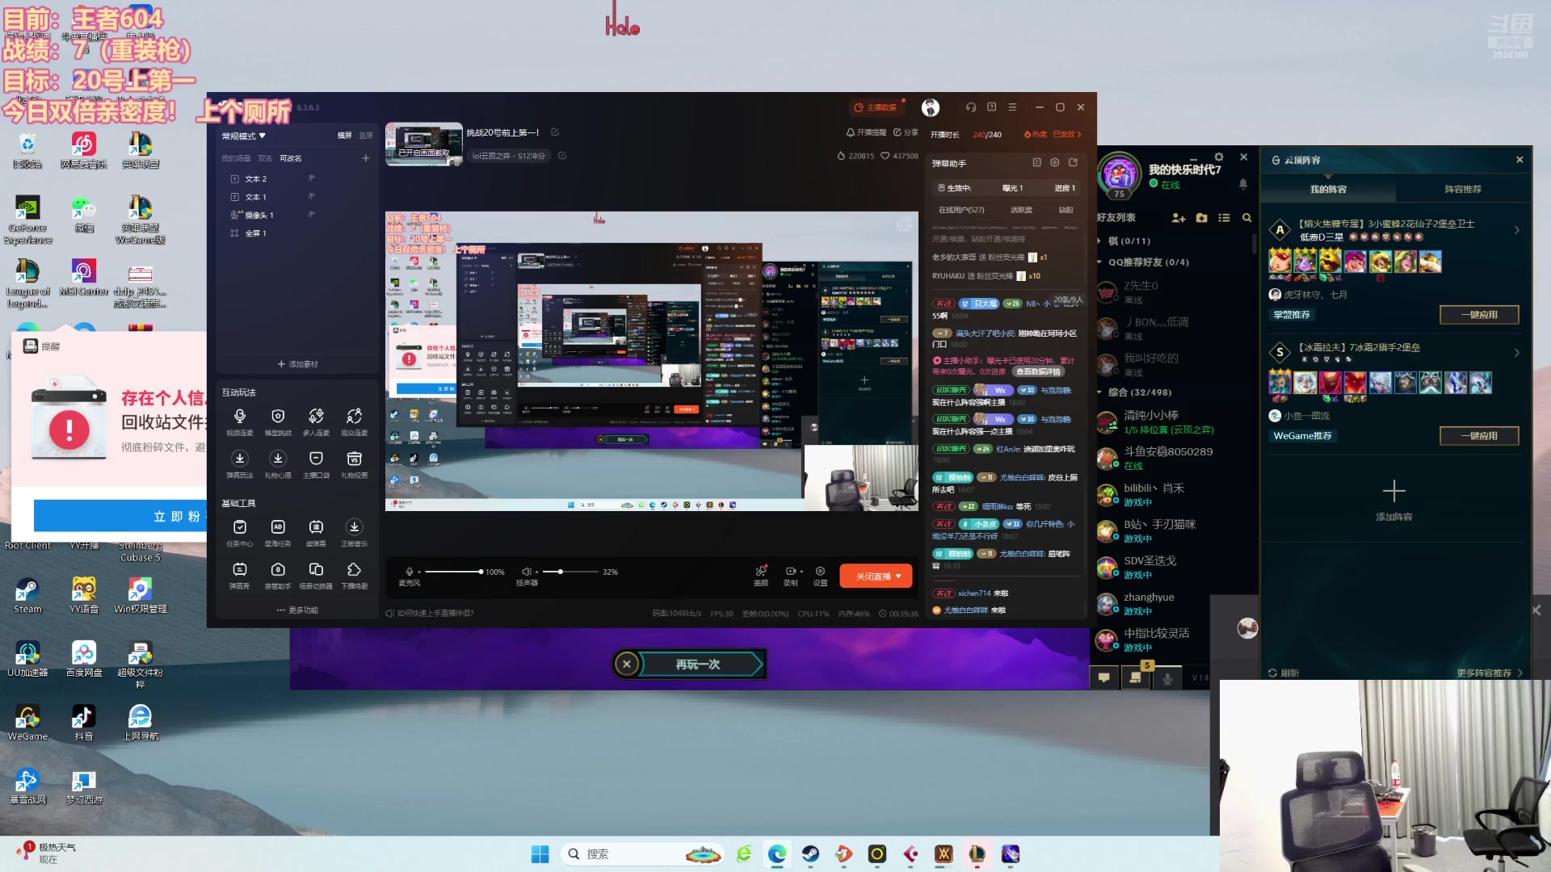Open 下播鸣谢 end-stream thanks icon
The width and height of the screenshot is (1551, 872).
tap(354, 576)
